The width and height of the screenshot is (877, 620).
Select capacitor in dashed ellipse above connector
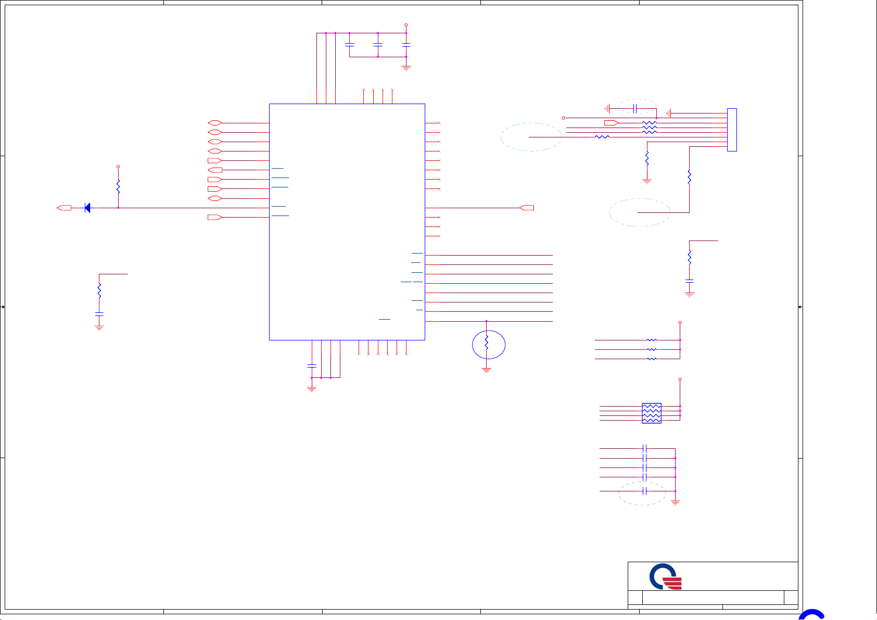pos(635,108)
